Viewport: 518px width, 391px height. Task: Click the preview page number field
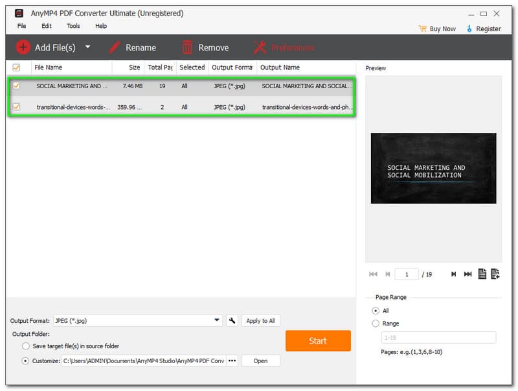407,274
